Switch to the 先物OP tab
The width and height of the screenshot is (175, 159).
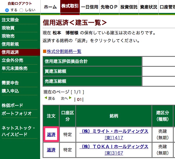[x=109, y=7]
